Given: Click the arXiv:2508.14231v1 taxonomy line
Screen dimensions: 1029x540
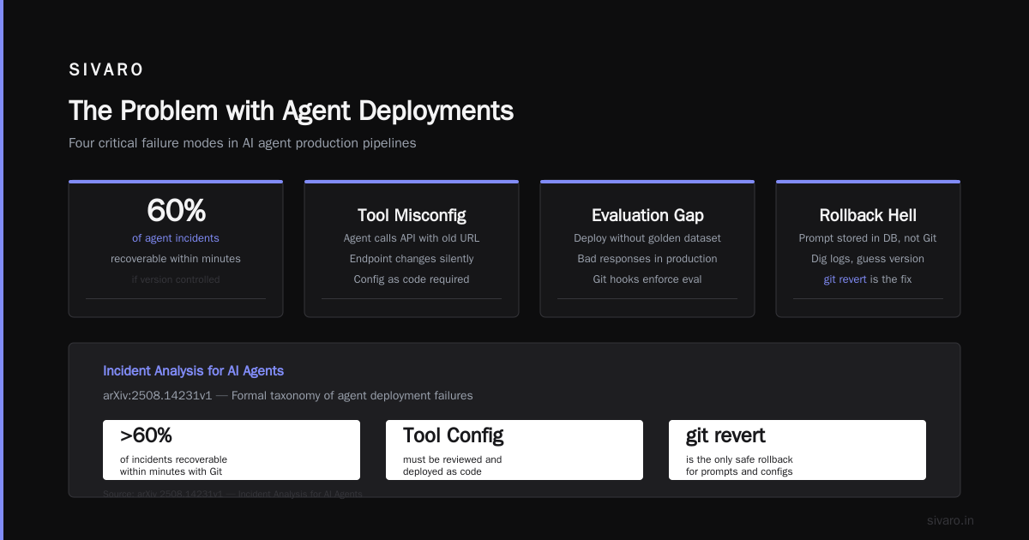Looking at the screenshot, I should click(287, 396).
